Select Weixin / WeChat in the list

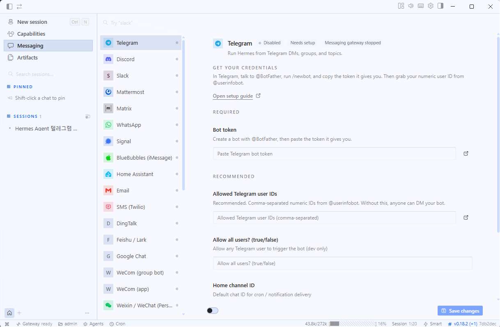click(x=141, y=305)
